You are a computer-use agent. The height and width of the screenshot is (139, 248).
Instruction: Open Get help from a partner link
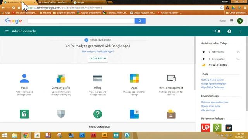(212, 80)
